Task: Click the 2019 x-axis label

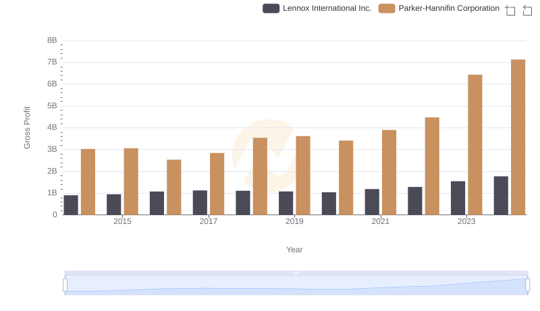Action: (x=294, y=221)
